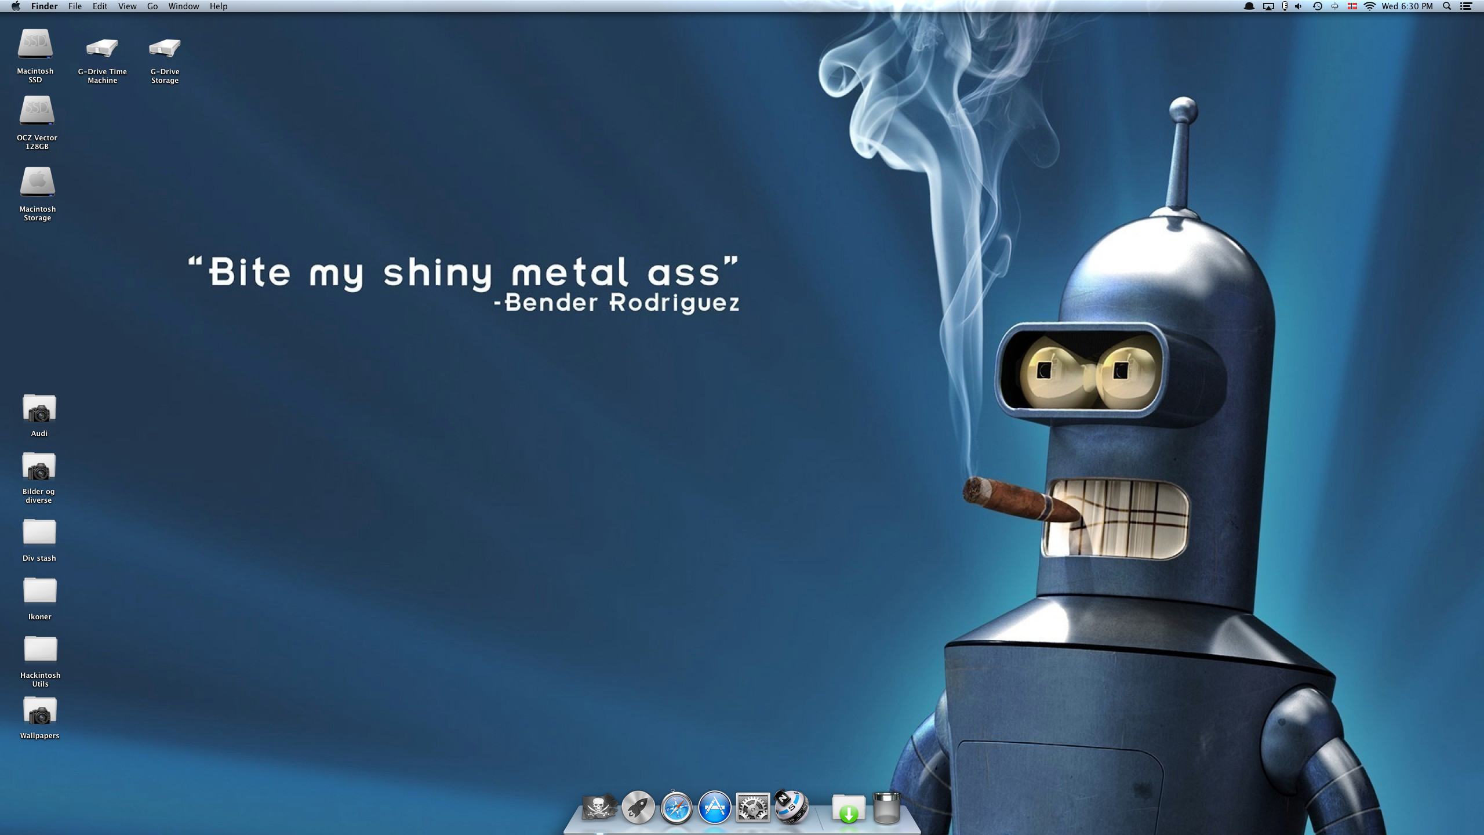Open Notification Center
This screenshot has width=1484, height=835.
click(x=1466, y=6)
